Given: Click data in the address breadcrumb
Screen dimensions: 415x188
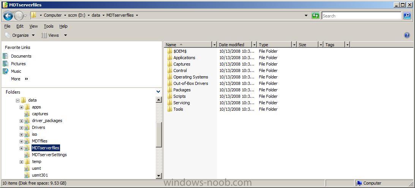Looking at the screenshot, I should pyautogui.click(x=96, y=15).
